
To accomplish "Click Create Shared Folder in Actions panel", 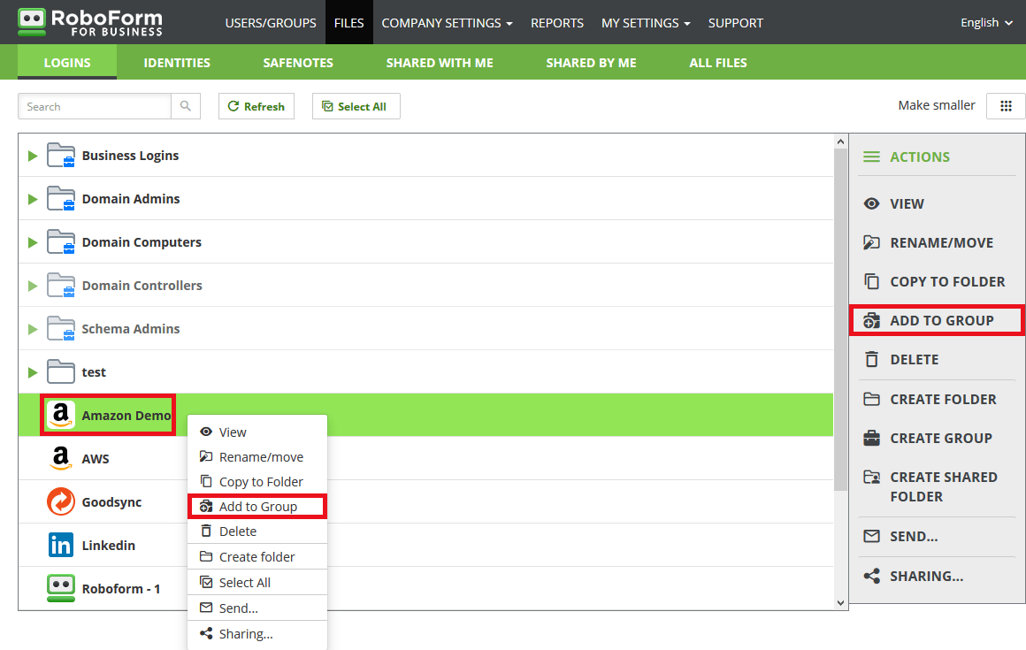I will (943, 486).
